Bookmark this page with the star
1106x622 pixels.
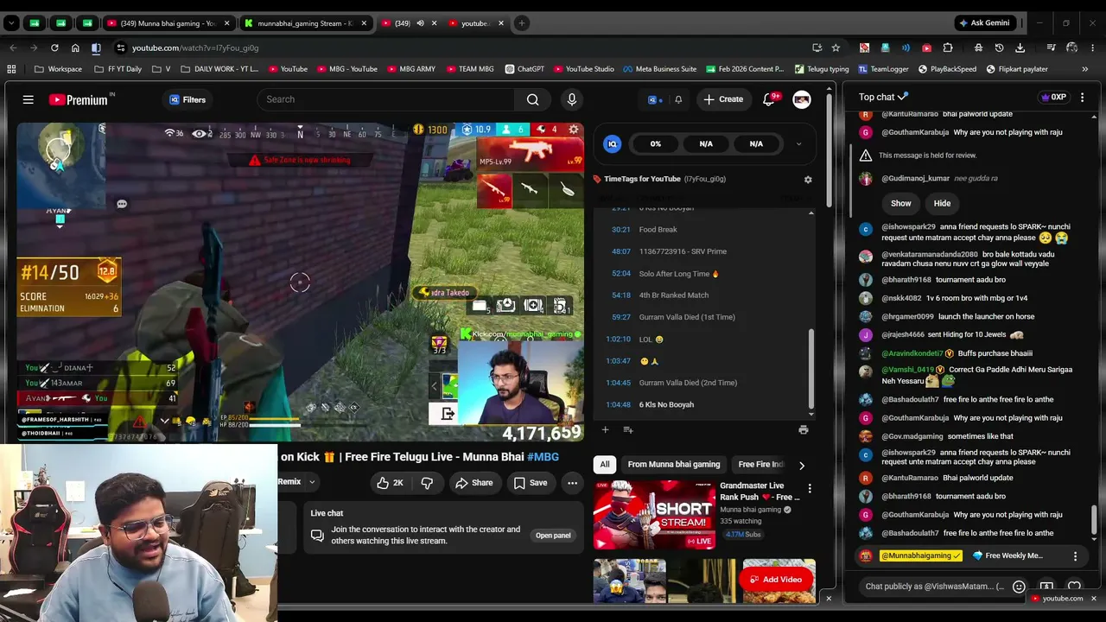(x=836, y=48)
